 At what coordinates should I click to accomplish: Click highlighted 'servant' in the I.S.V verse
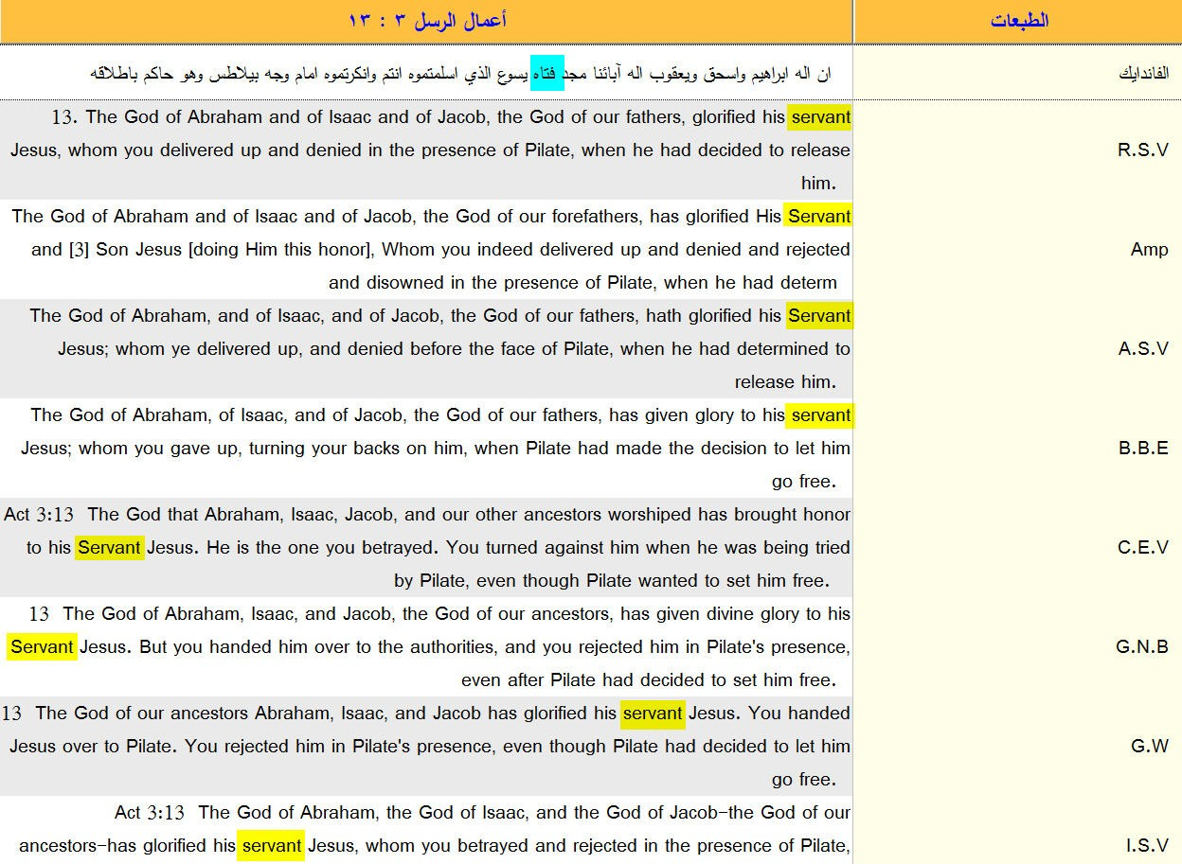[271, 846]
